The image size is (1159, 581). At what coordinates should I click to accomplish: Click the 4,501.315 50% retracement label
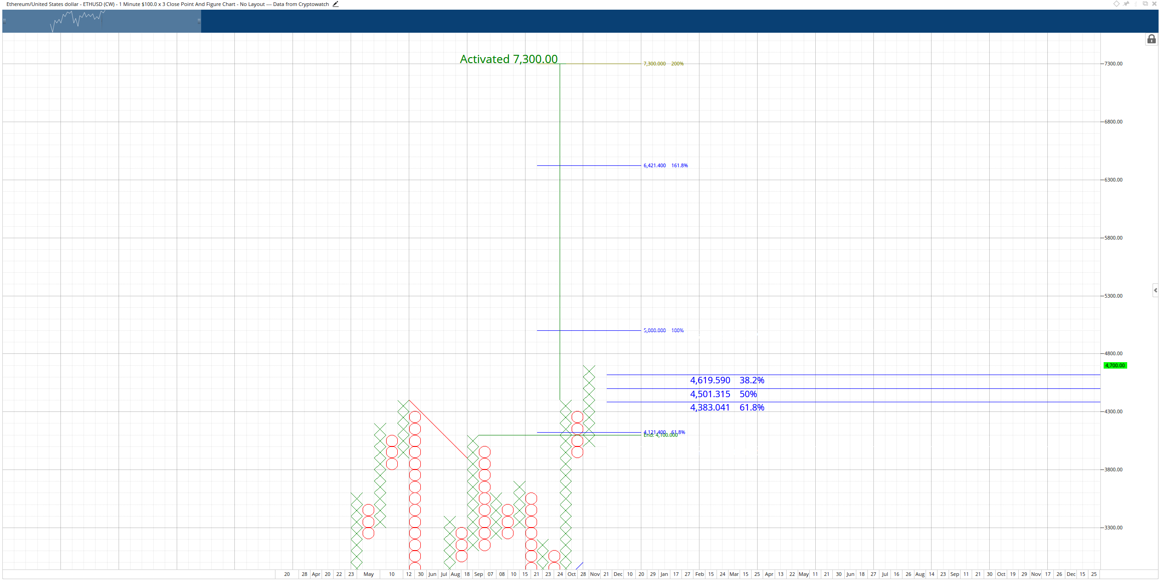[x=723, y=394]
